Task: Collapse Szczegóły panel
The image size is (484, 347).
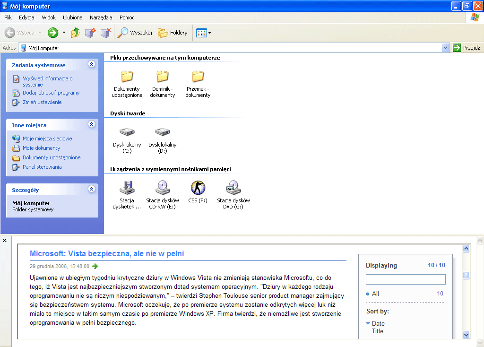Action: [x=91, y=189]
